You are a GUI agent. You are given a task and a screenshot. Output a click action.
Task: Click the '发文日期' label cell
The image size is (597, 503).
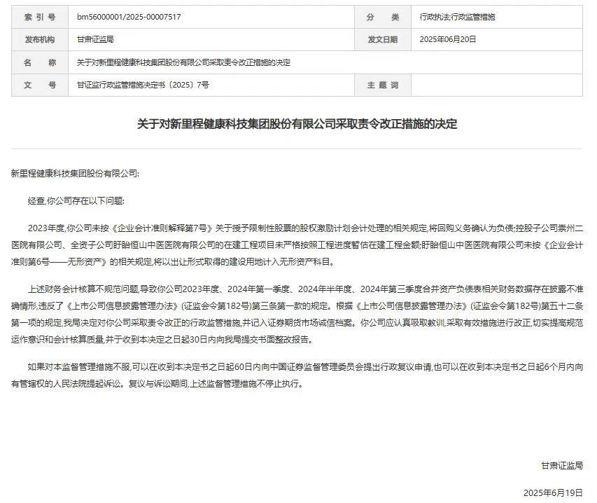383,40
